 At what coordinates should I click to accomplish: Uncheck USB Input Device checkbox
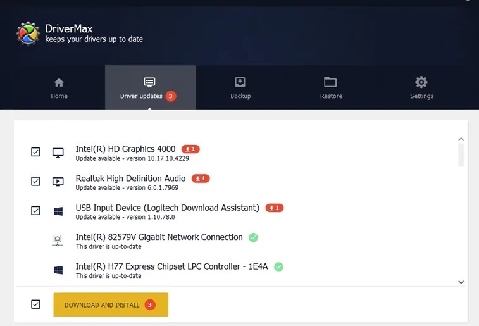35,211
